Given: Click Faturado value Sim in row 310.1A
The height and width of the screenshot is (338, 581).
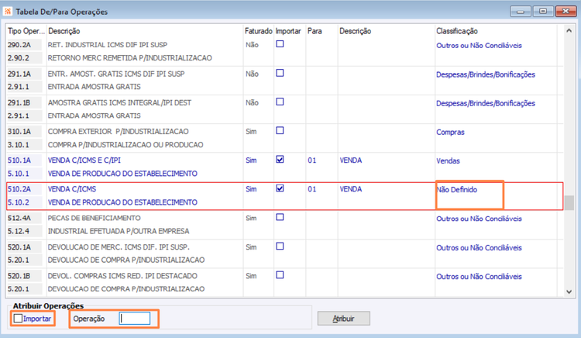Looking at the screenshot, I should [251, 132].
